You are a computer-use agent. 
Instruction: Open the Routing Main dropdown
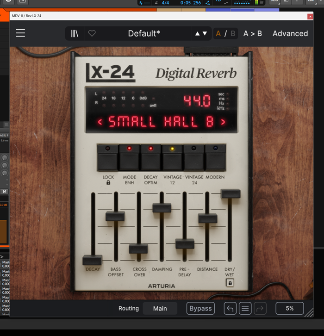160,309
